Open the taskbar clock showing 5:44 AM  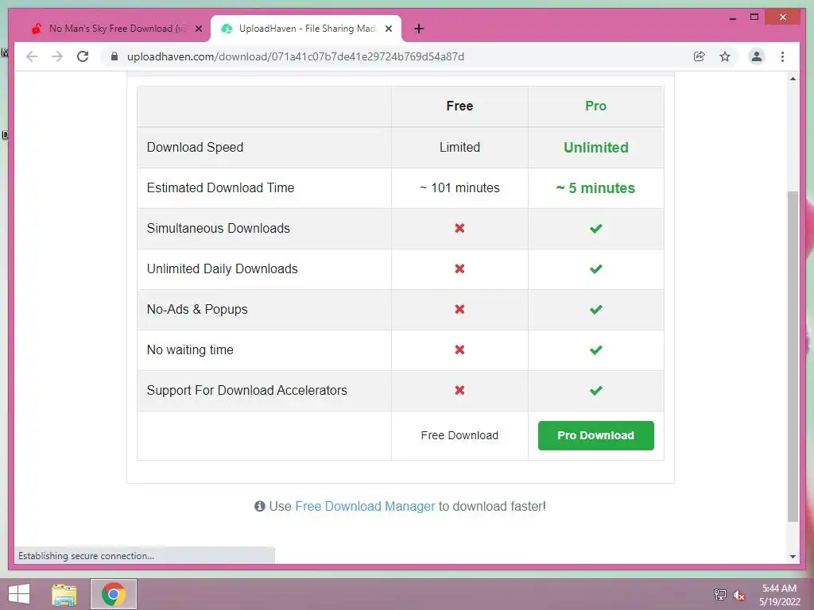coord(779,595)
